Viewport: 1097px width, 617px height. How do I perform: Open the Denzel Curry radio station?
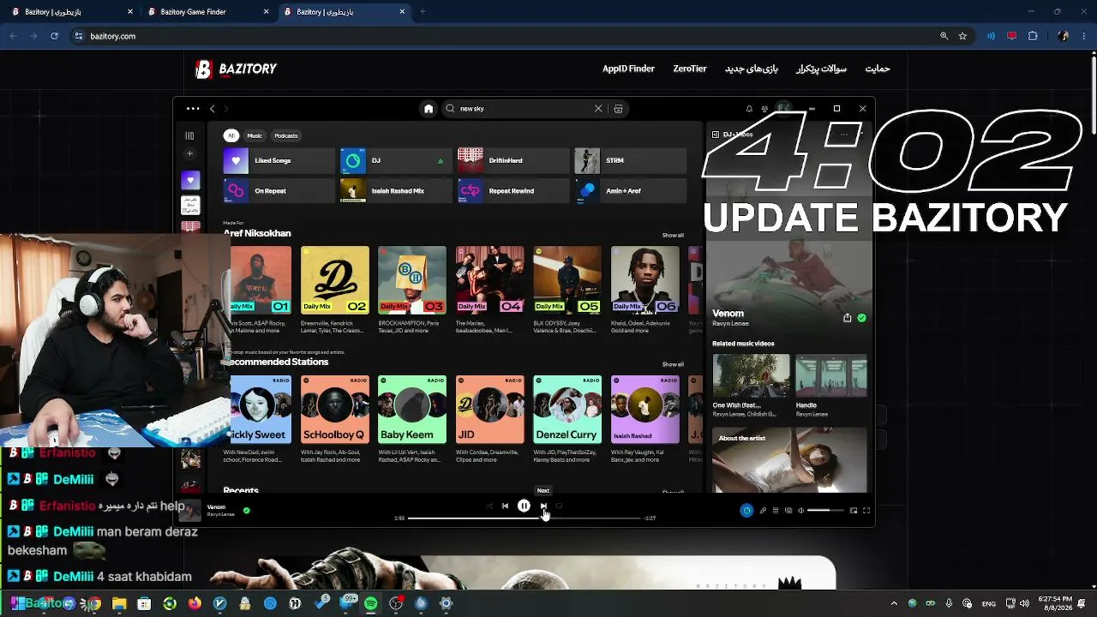tap(567, 410)
